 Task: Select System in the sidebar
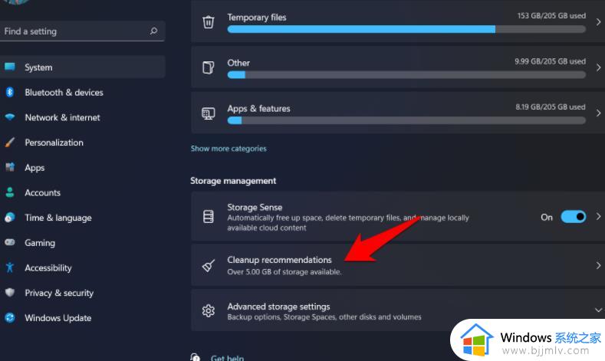click(83, 67)
